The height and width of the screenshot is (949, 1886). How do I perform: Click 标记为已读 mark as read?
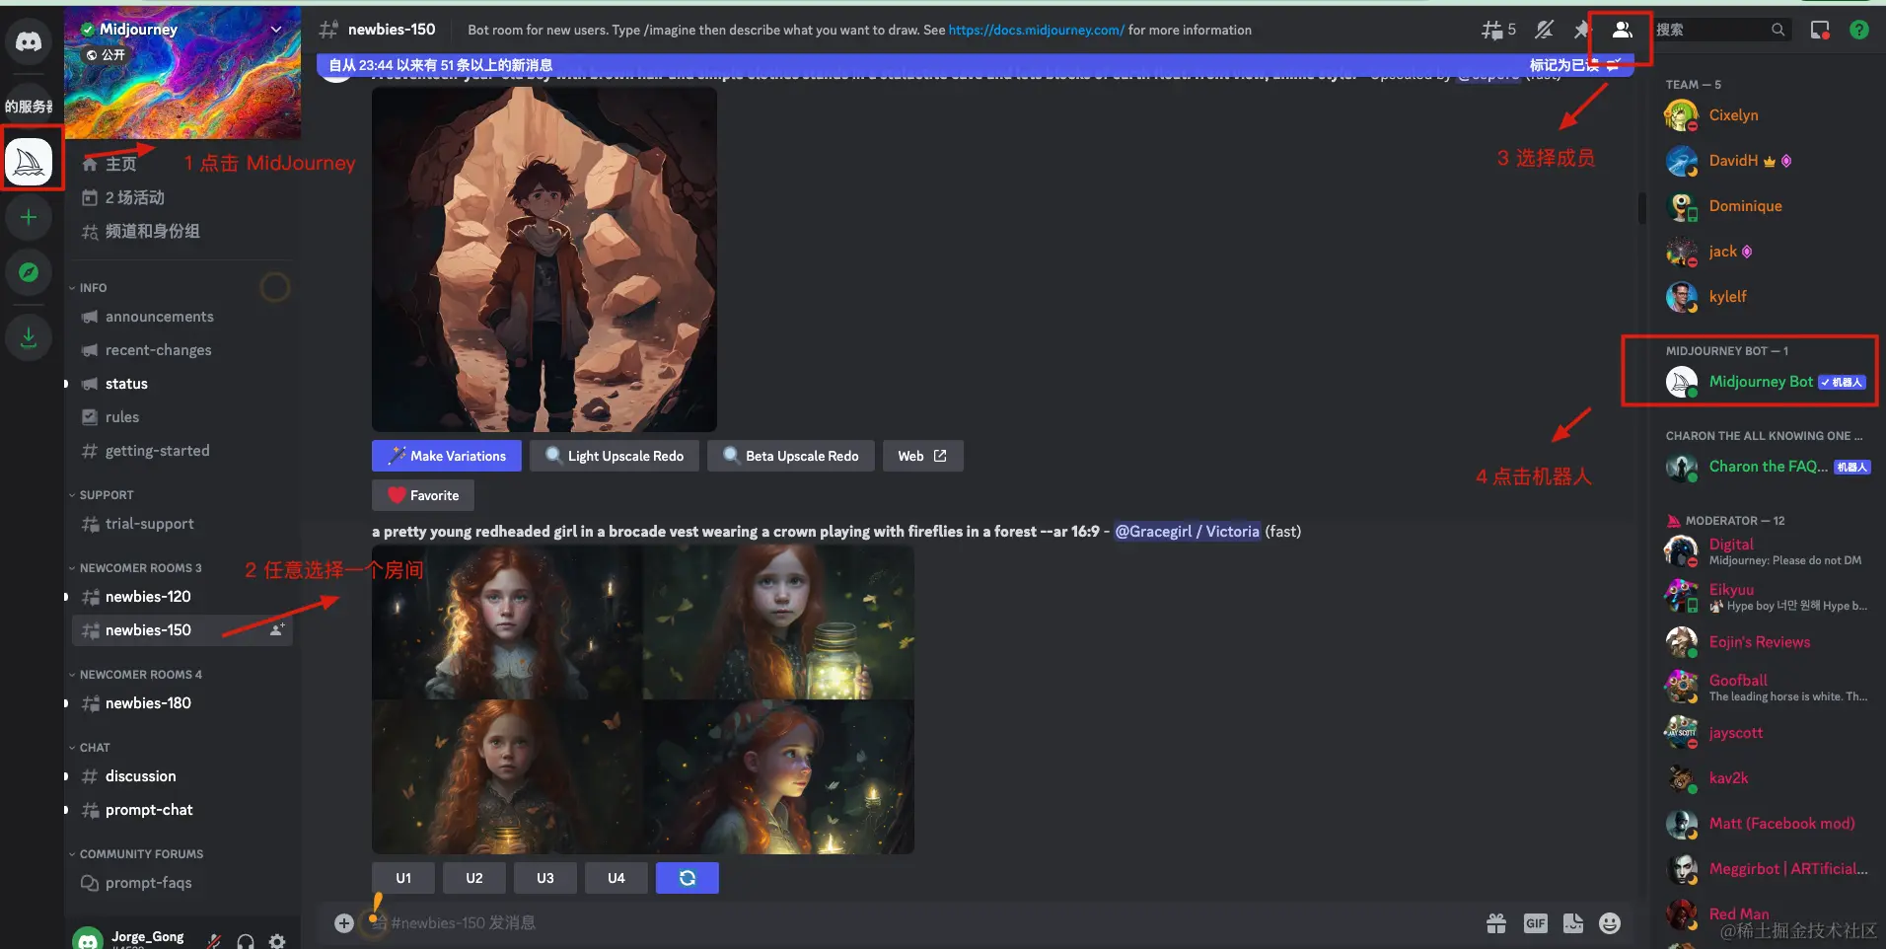pos(1574,65)
